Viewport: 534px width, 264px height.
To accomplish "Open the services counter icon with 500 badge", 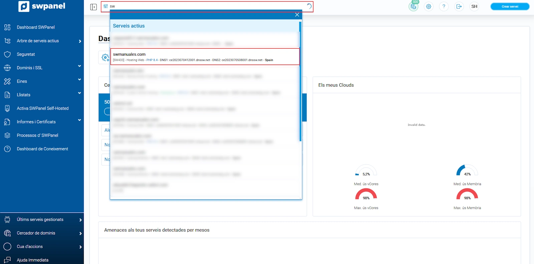I will [414, 6].
